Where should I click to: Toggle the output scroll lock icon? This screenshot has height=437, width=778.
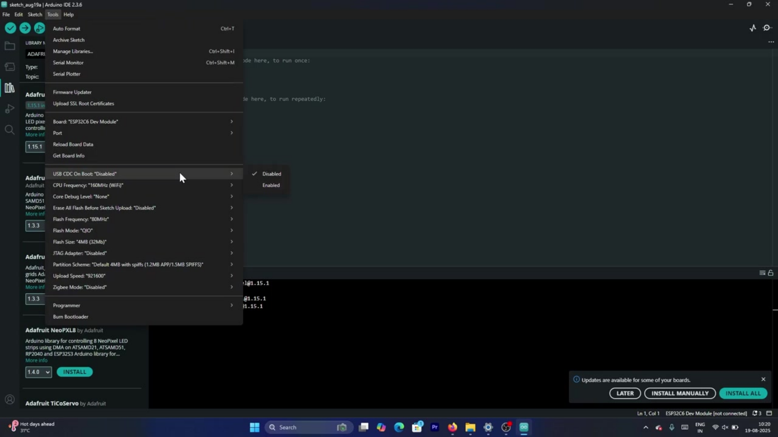771,273
